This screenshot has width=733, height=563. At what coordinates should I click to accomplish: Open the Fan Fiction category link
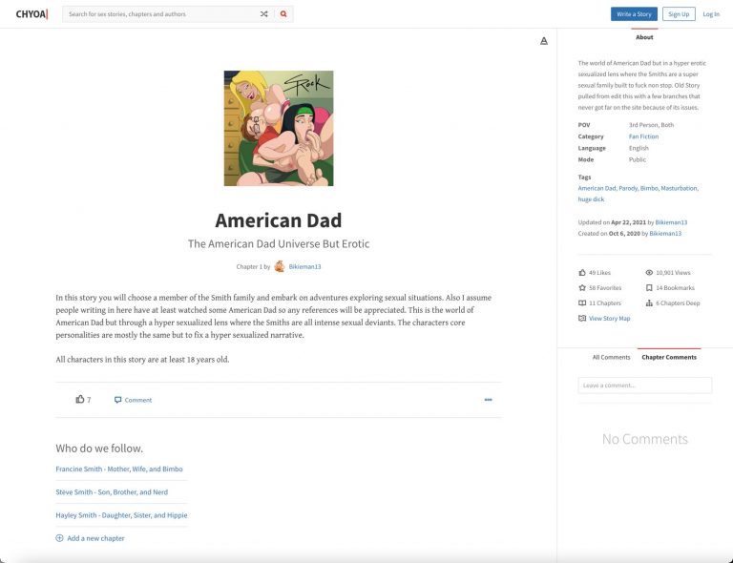pos(643,136)
